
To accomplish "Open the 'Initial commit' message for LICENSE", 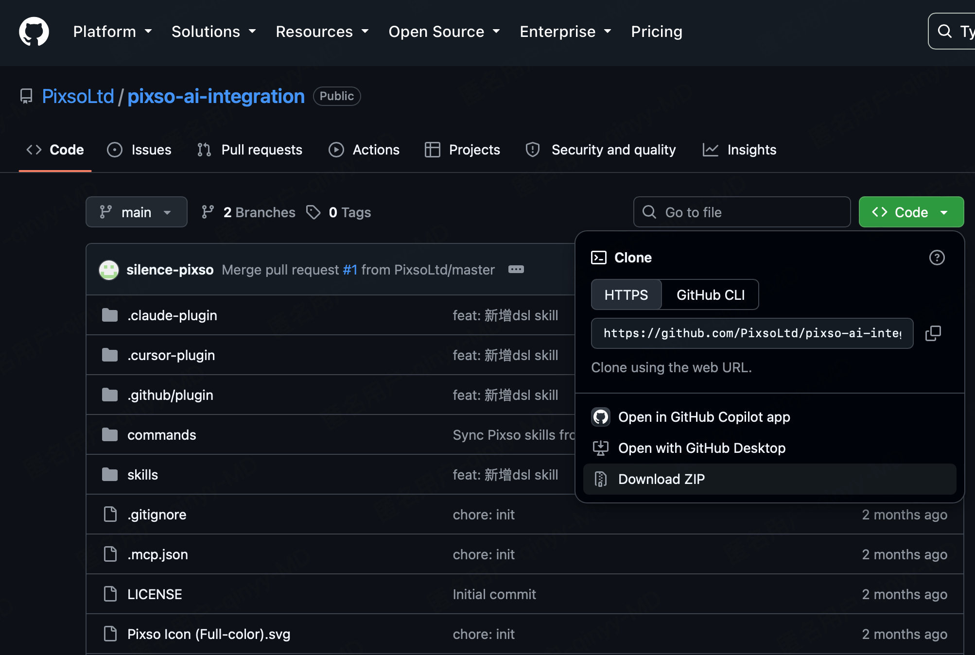I will pyautogui.click(x=494, y=594).
